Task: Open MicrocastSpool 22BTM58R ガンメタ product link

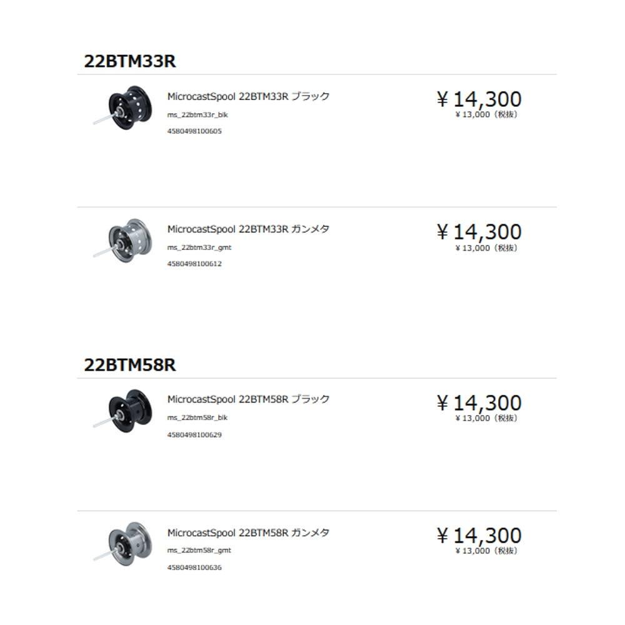Action: coord(248,533)
